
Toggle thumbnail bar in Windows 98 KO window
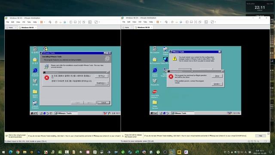(75, 22)
